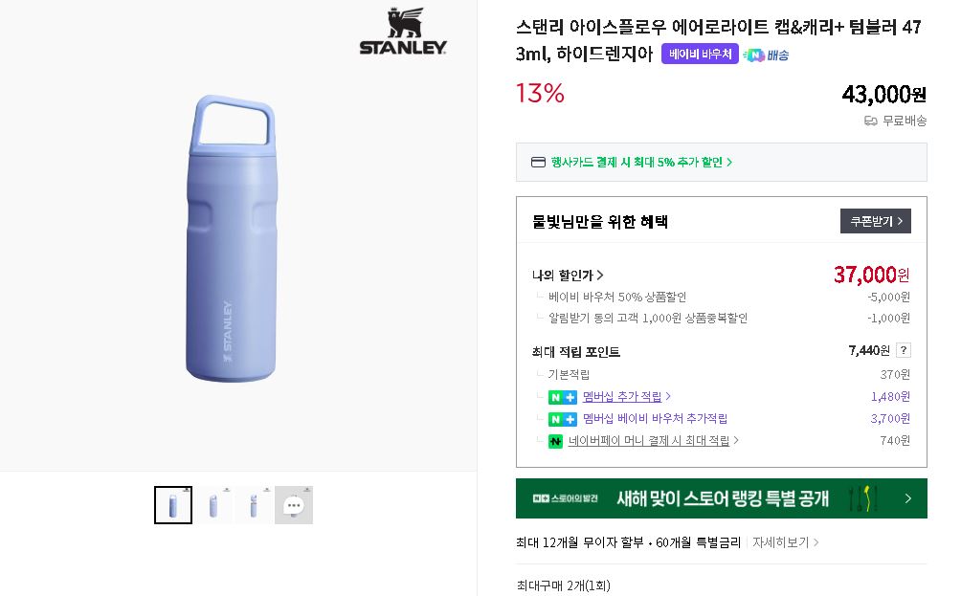Select the third tumbler thumbnail

coord(254,505)
